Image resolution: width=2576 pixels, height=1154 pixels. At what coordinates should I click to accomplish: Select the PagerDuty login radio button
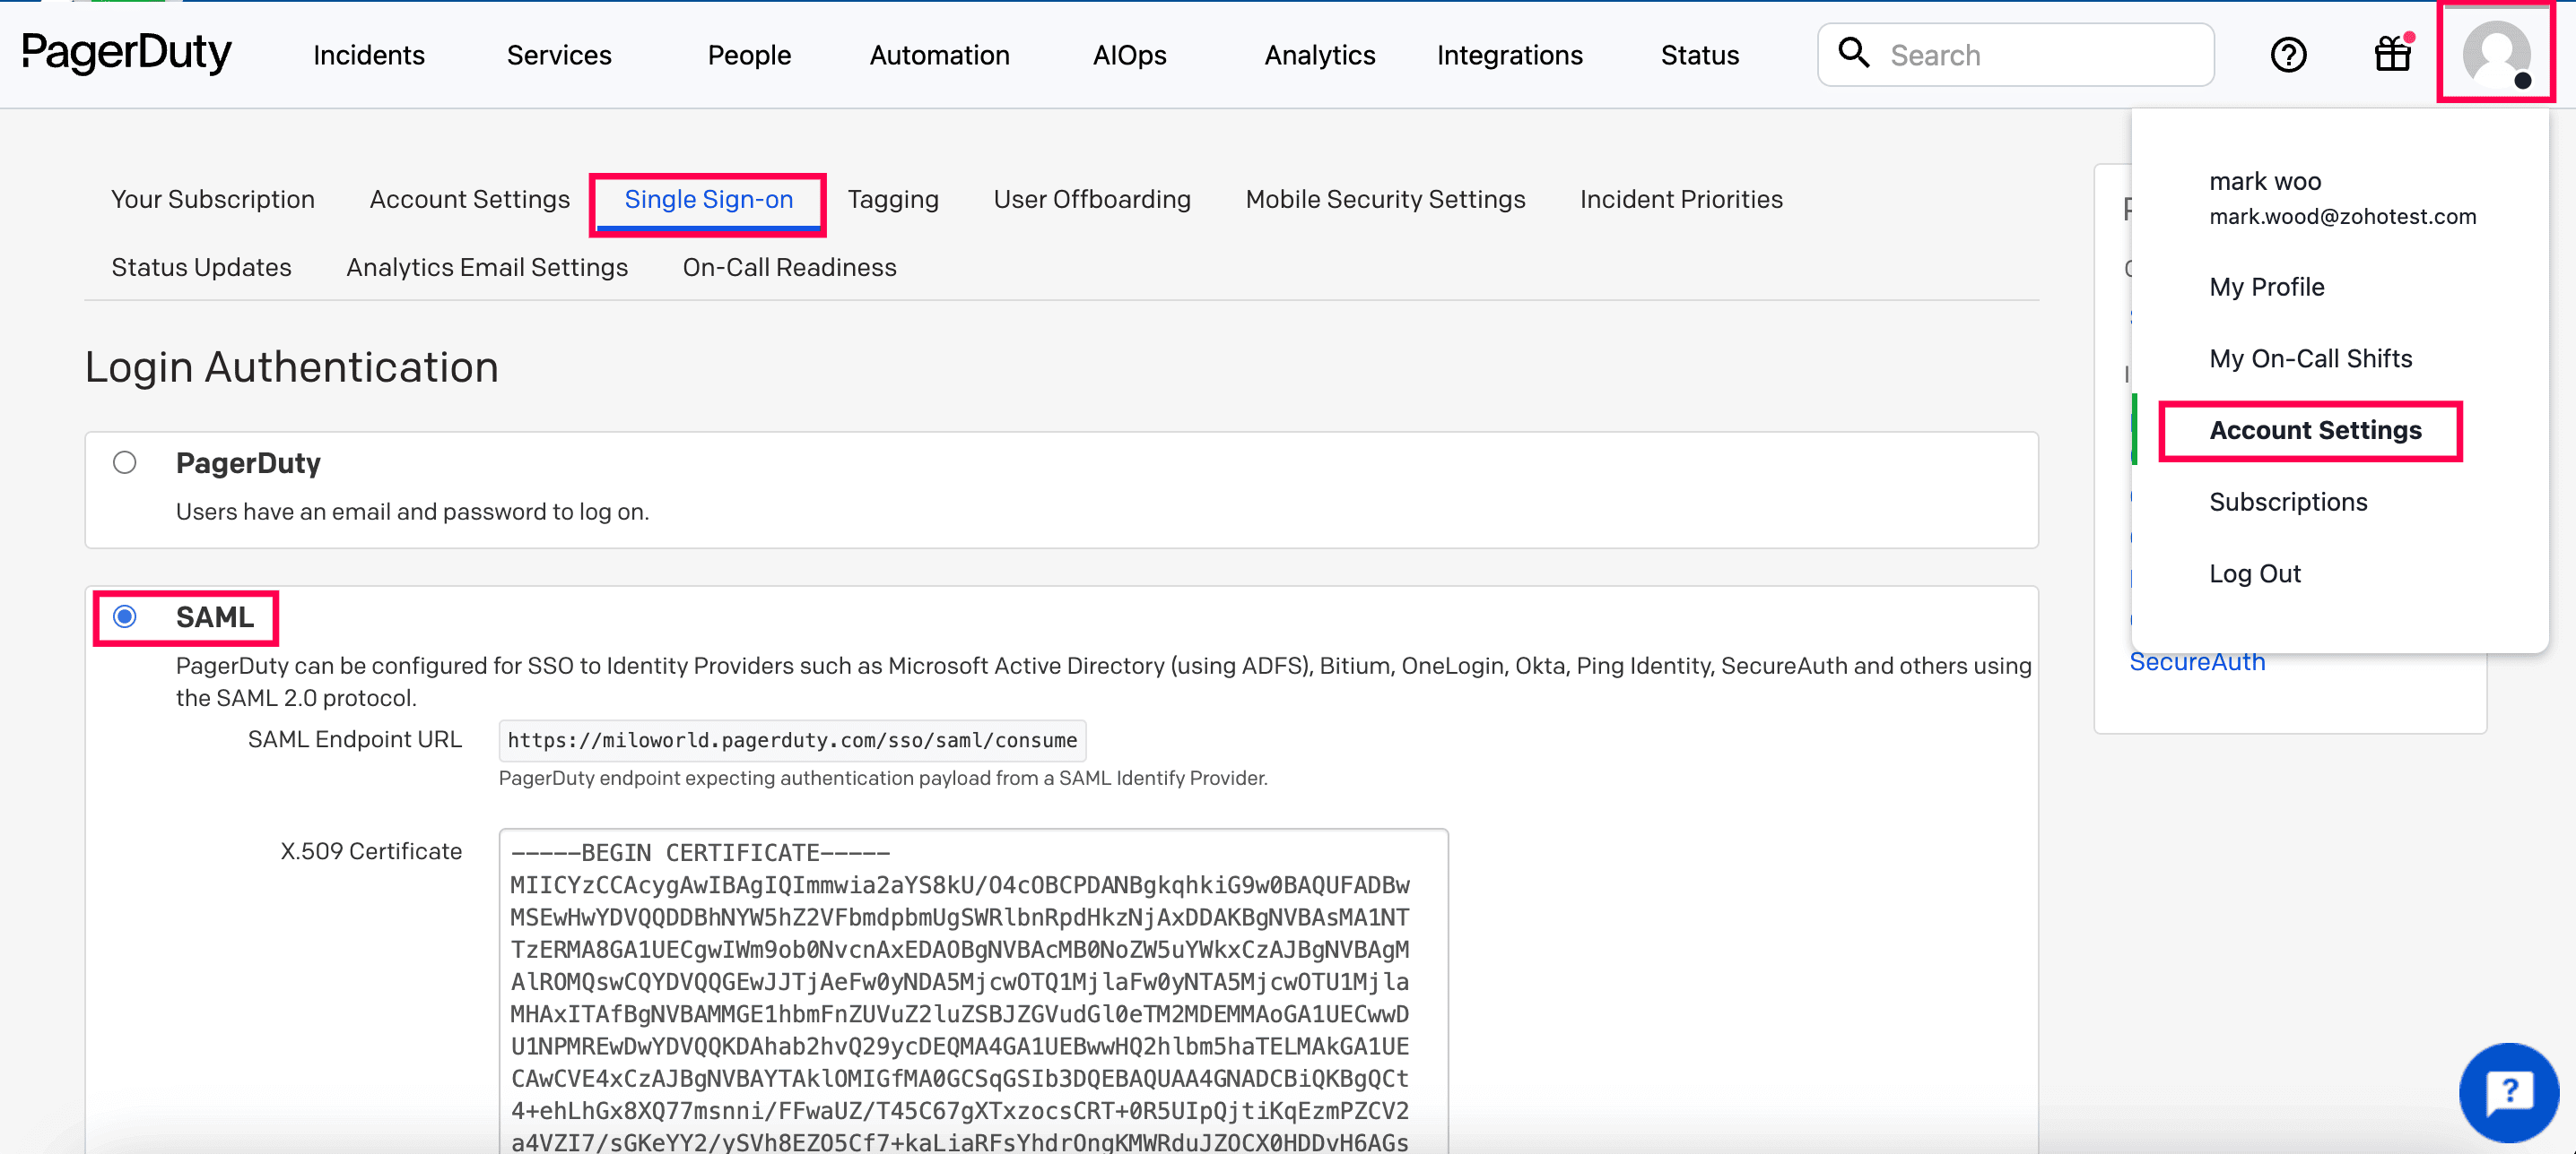tap(125, 462)
